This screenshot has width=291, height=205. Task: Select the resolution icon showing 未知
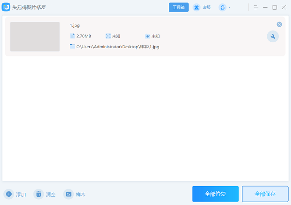click(x=108, y=36)
